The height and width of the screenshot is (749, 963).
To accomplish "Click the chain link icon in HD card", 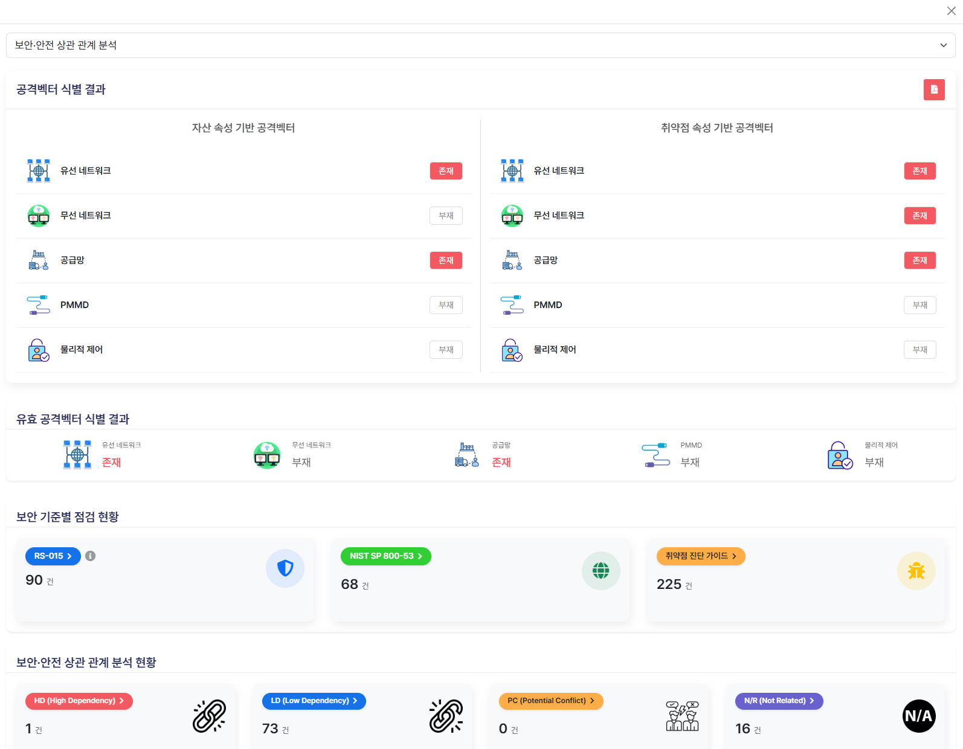I will click(209, 716).
